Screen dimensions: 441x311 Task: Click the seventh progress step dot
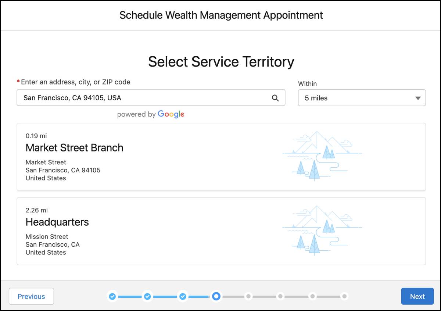312,296
